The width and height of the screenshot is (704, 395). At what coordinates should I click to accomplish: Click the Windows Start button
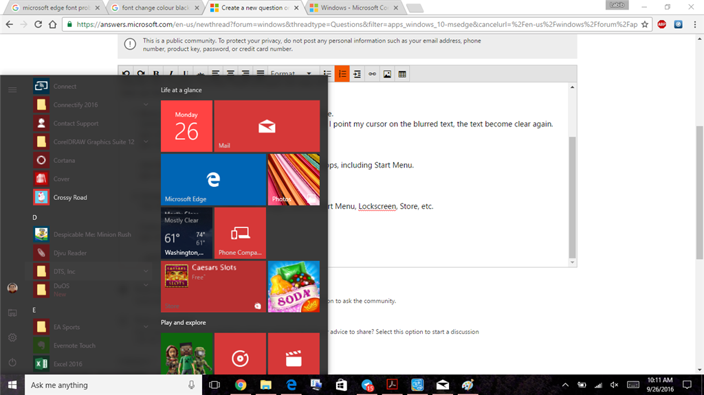pos(12,385)
